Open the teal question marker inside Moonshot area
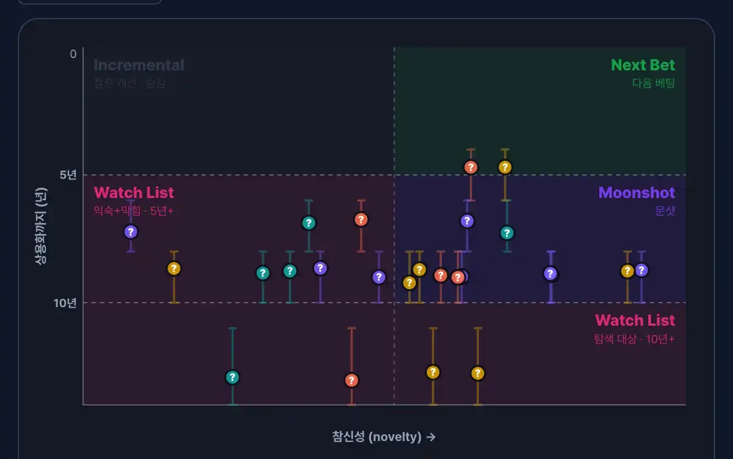Viewport: 733px width, 459px height. tap(507, 233)
